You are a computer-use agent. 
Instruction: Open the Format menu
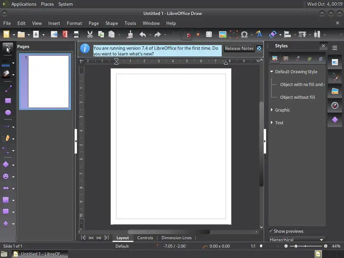(x=74, y=23)
